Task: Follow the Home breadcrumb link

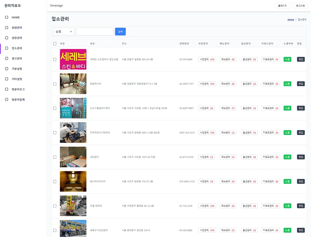Action: (290, 20)
